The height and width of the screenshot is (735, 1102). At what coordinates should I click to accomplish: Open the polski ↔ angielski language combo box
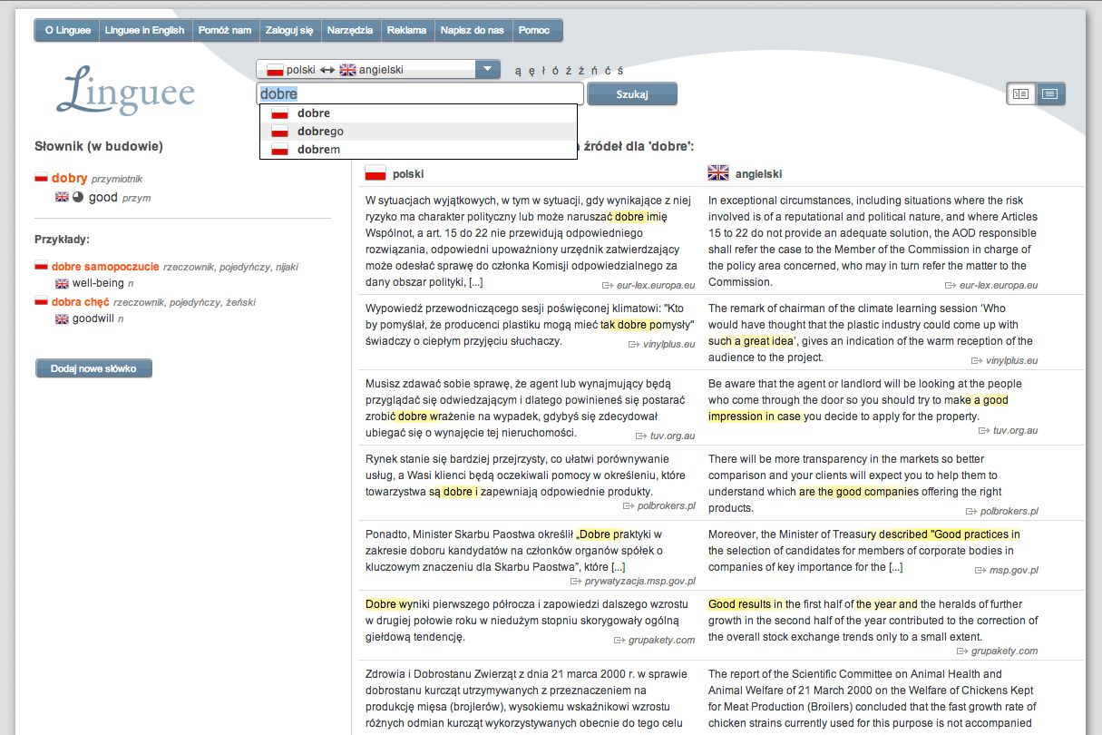(378, 69)
